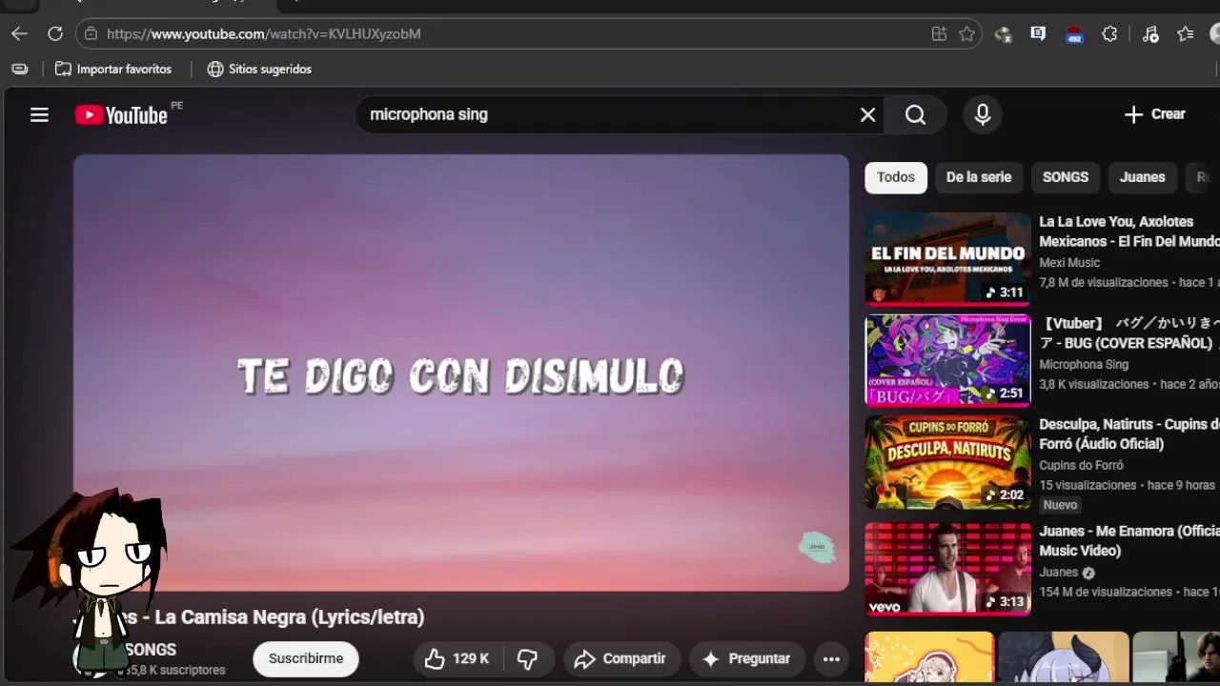Open the yellow cartoon thumbnail in the bottom row
Viewport: 1220px width, 686px height.
pos(929,656)
